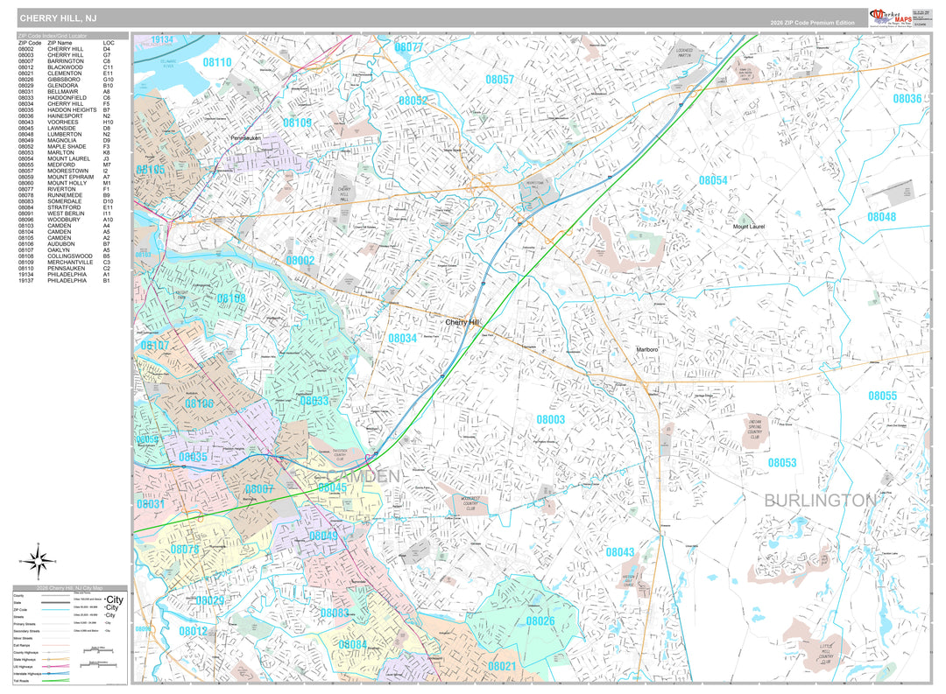Select the BARRINGTON row in the ZIP index
Image resolution: width=946 pixels, height=694 pixels.
pyautogui.click(x=65, y=61)
